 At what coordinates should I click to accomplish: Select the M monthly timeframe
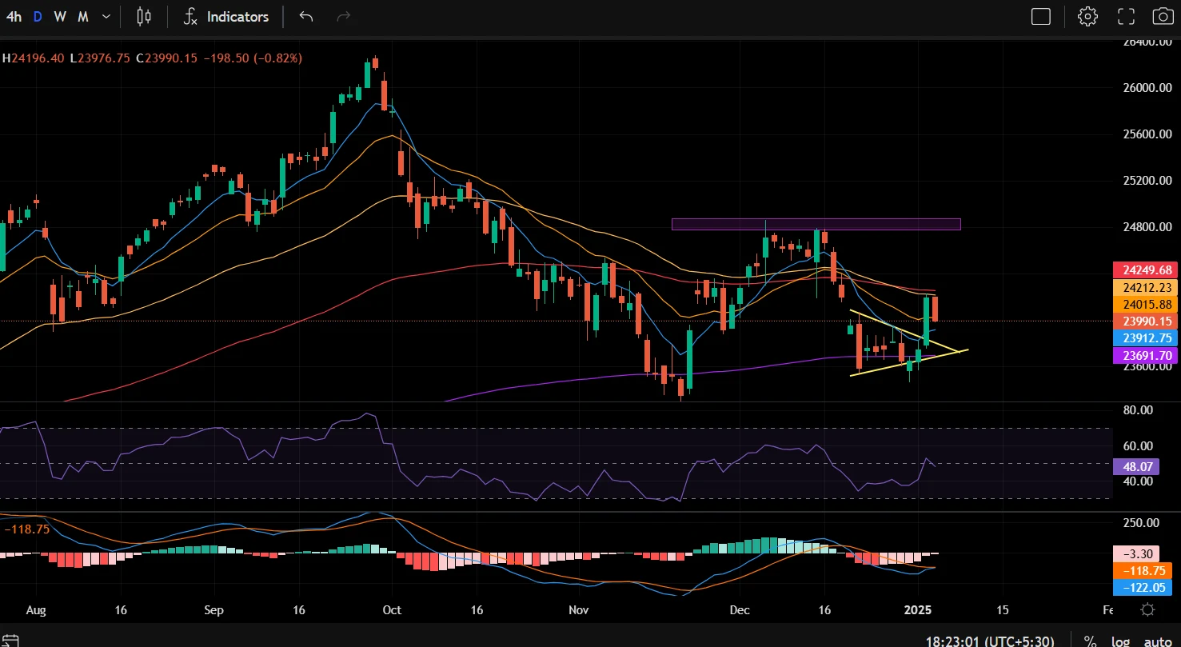[83, 17]
